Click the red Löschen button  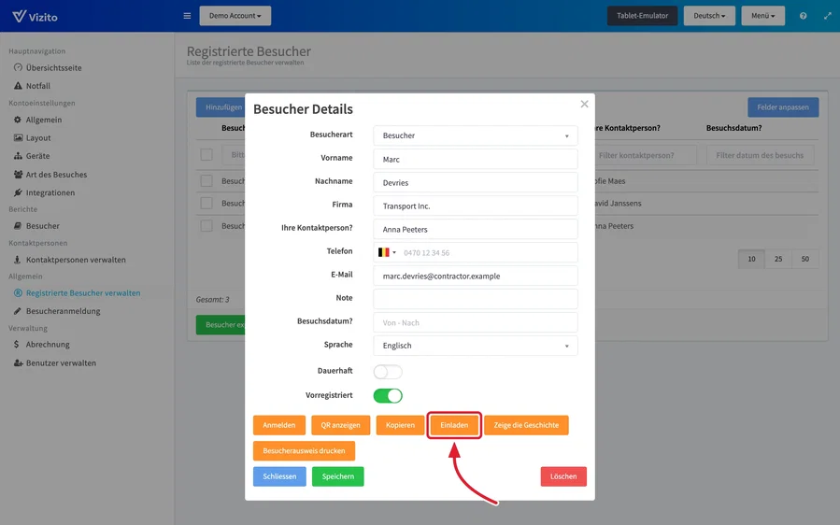click(x=563, y=476)
